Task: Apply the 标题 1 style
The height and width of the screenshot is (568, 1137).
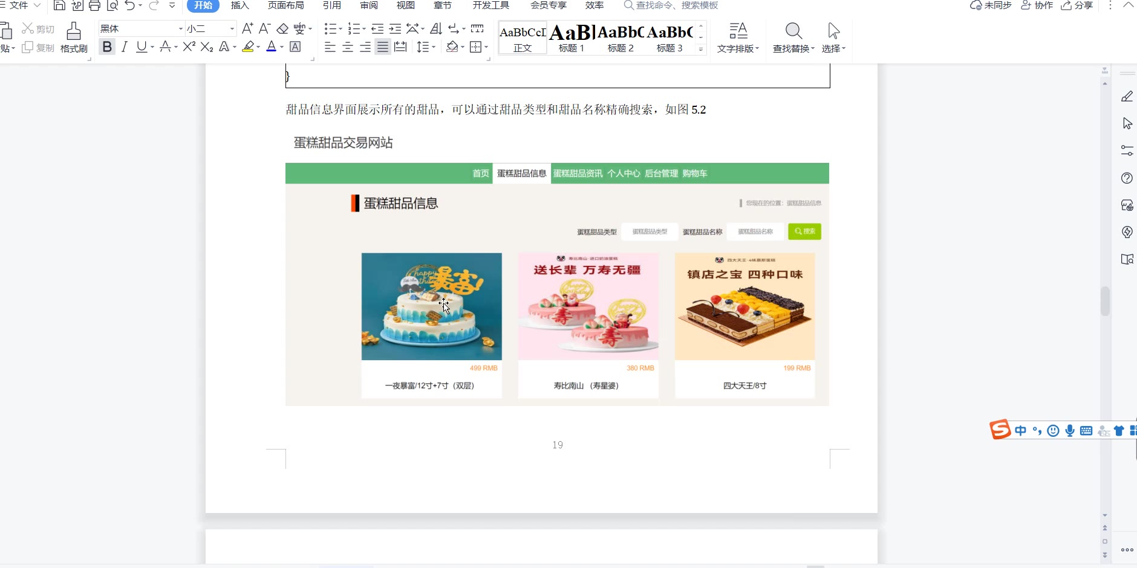Action: tap(572, 38)
